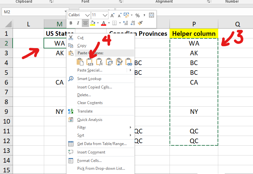Choose the Paste Formatting icon
The height and width of the screenshot is (174, 253).
click(119, 62)
